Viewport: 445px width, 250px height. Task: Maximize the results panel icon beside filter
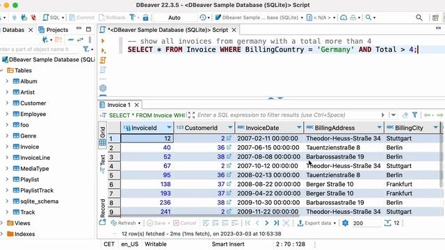[192, 115]
